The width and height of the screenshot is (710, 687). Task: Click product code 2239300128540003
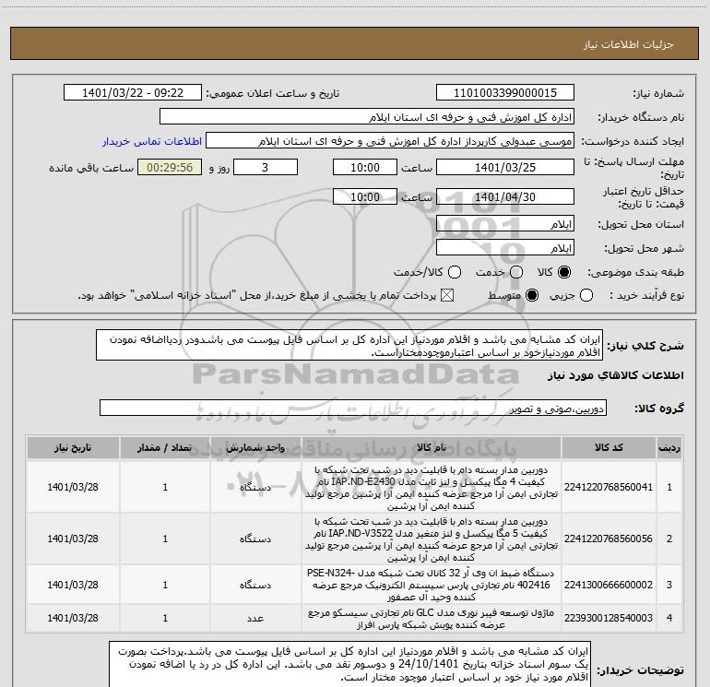click(609, 618)
